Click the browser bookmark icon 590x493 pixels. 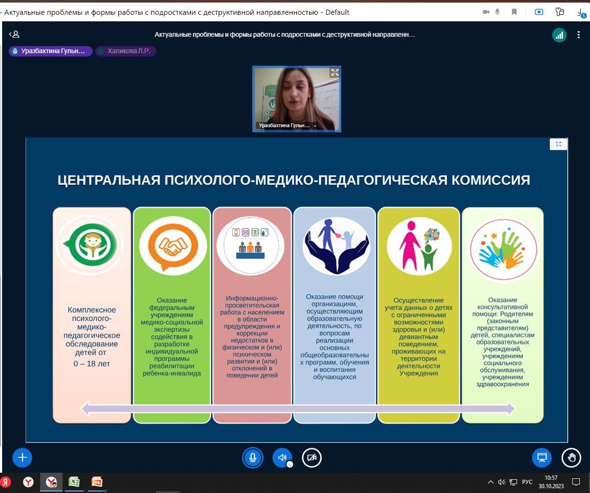pyautogui.click(x=515, y=12)
